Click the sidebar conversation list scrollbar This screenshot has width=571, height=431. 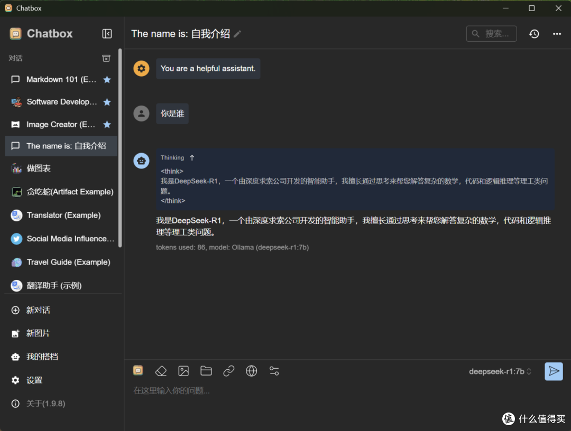click(120, 148)
